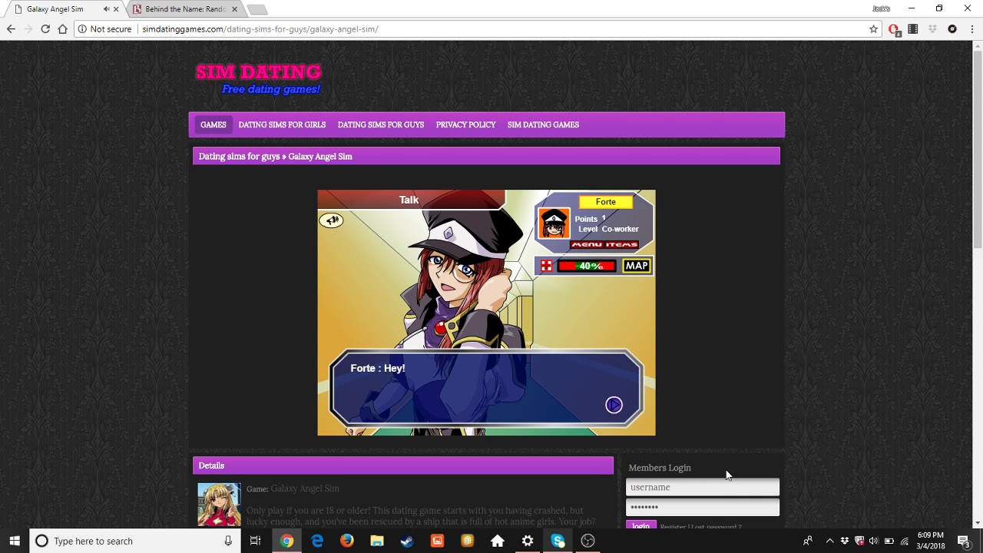The image size is (983, 553).
Task: Open a new browser tab
Action: tap(257, 9)
